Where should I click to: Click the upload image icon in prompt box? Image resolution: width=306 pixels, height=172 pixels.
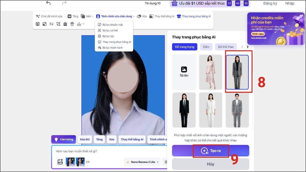(60, 162)
